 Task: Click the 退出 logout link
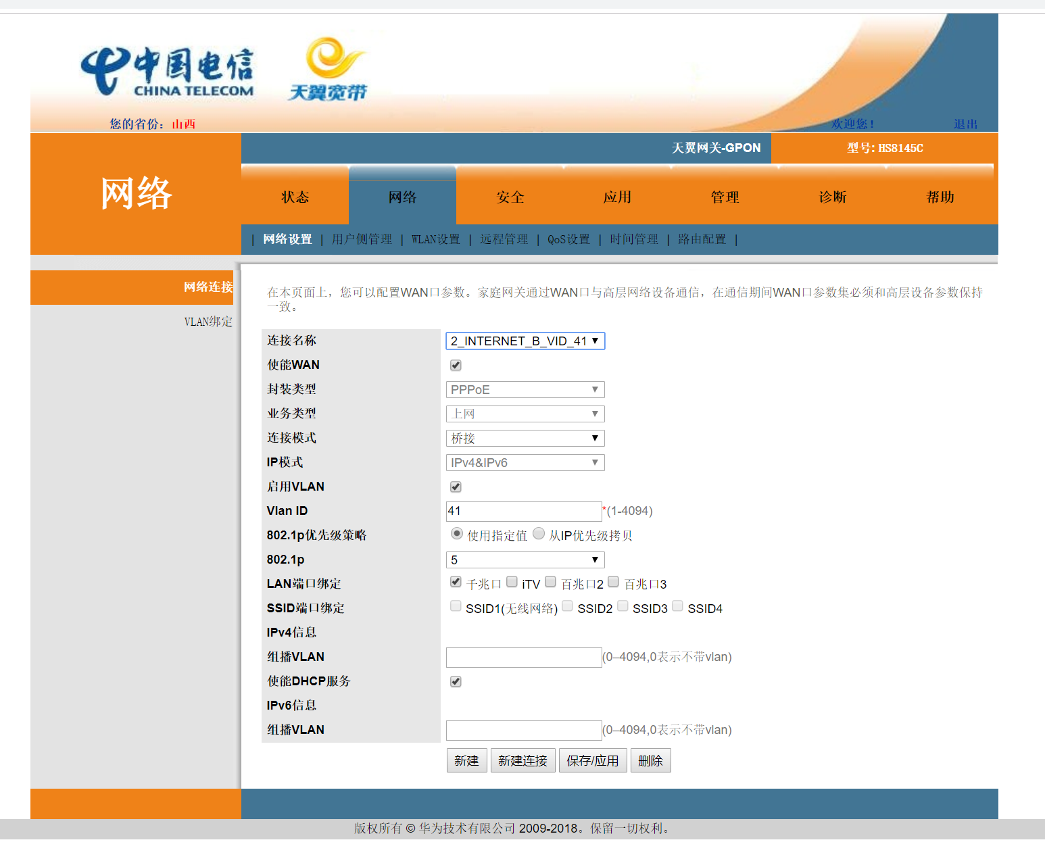click(965, 124)
